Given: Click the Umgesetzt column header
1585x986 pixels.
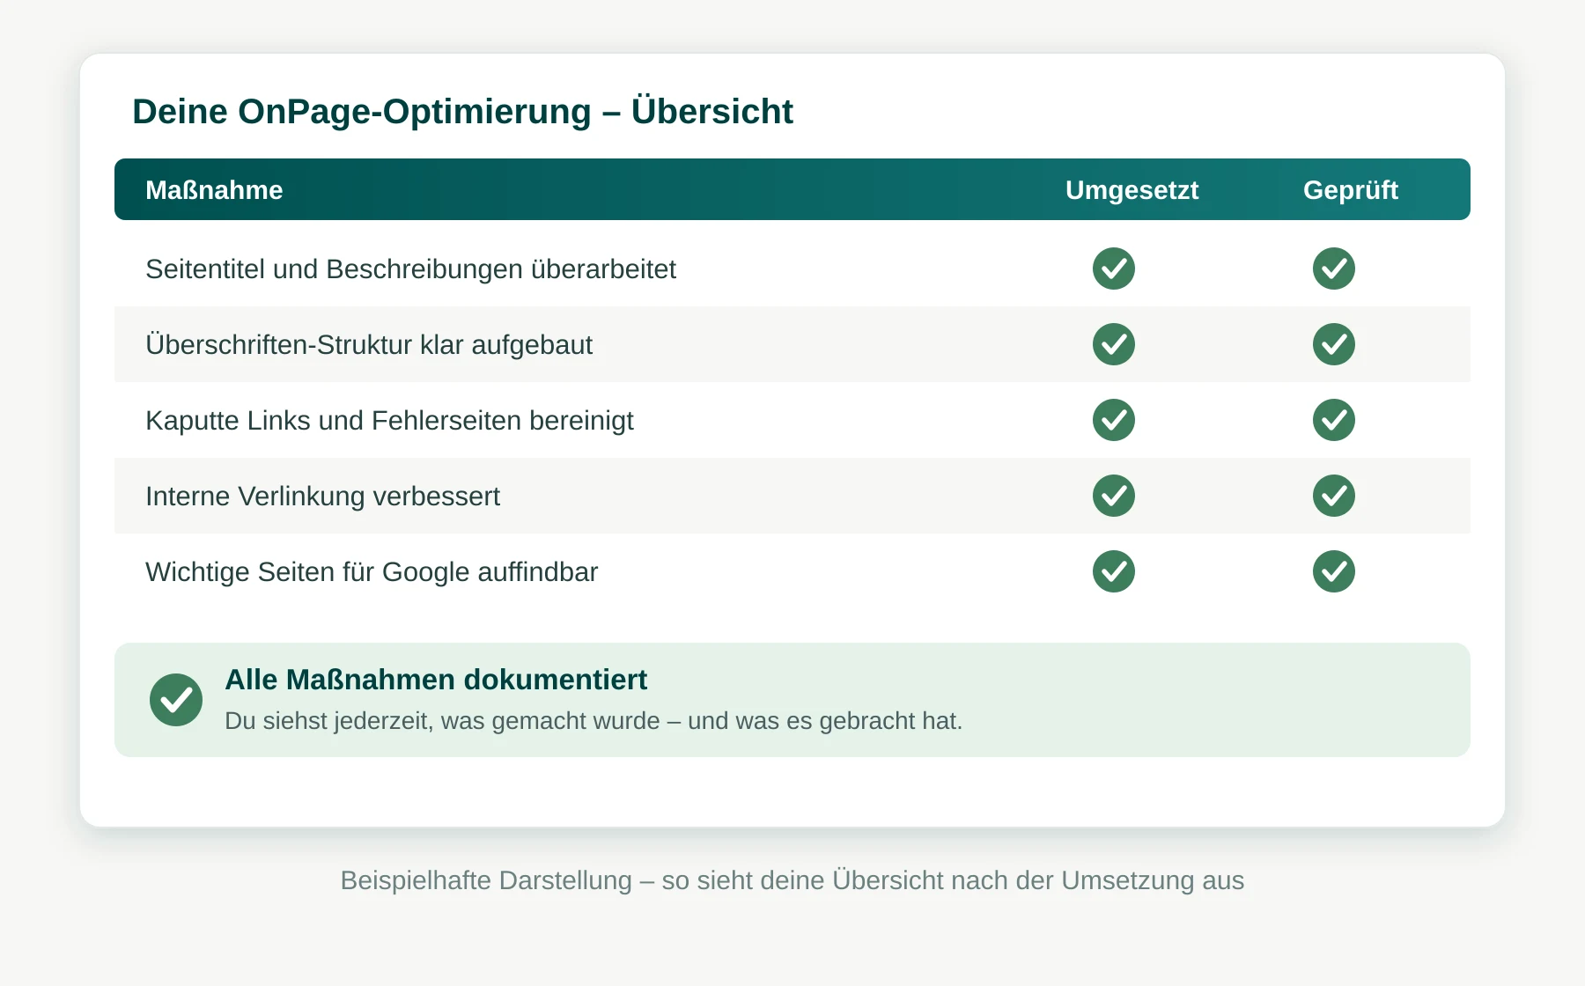Looking at the screenshot, I should (x=1132, y=190).
